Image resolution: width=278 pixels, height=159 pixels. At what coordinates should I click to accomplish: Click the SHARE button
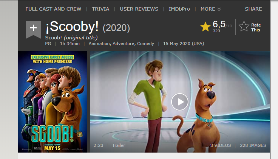pyautogui.click(x=253, y=9)
